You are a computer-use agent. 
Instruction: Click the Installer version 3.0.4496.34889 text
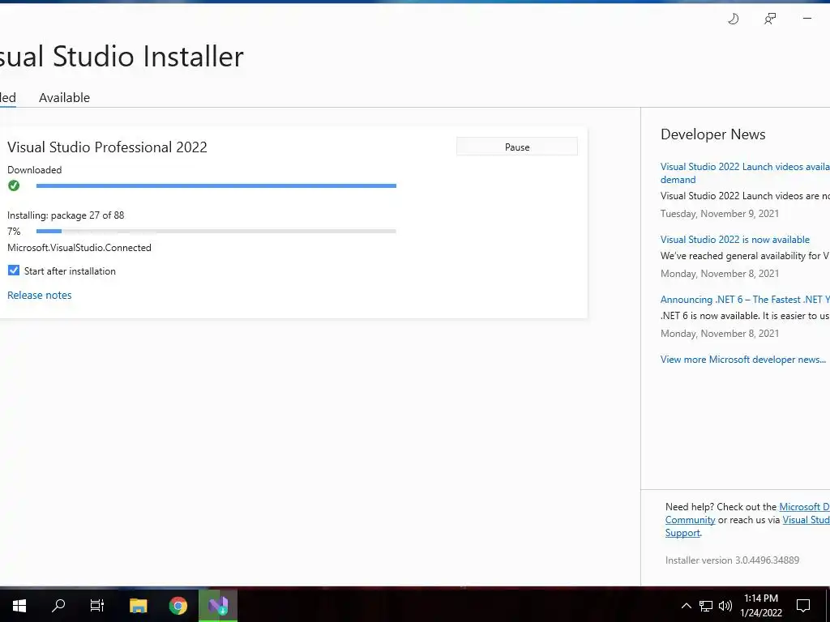732,560
